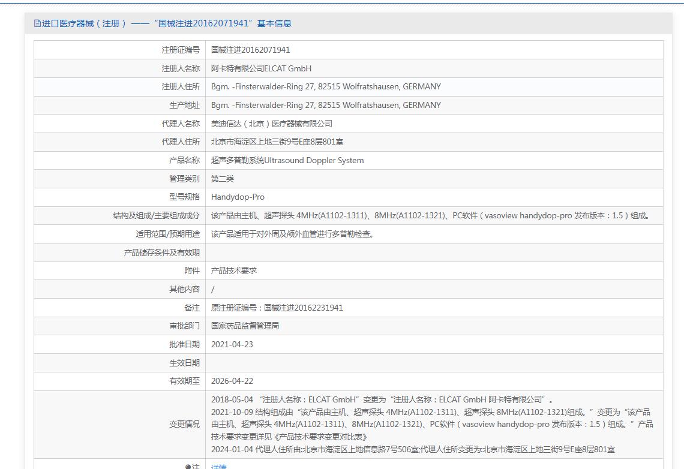
Task: Click the 产品储存条件及有效期 row label
Action: pyautogui.click(x=162, y=253)
